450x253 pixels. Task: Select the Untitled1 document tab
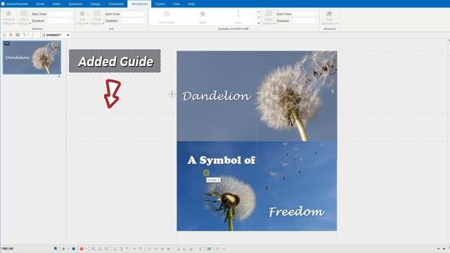(x=53, y=35)
